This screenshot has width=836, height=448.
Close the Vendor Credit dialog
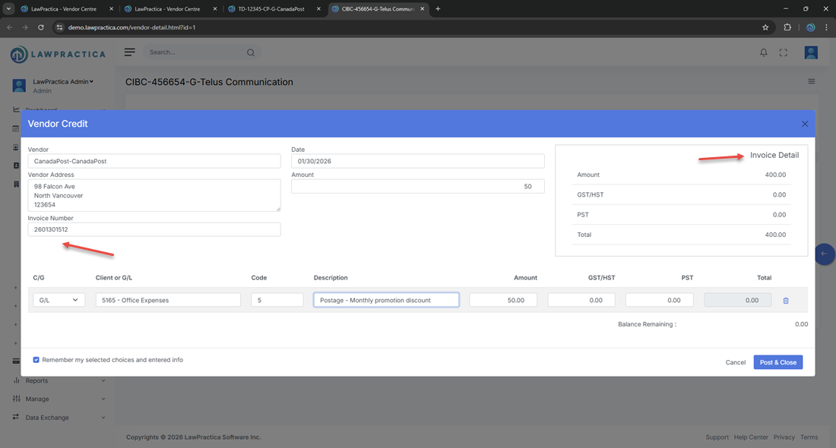click(x=805, y=124)
